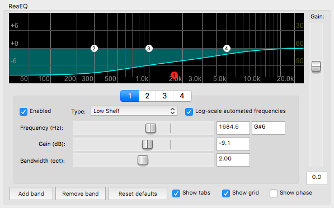Click the gain value field -9.1

coord(233,144)
